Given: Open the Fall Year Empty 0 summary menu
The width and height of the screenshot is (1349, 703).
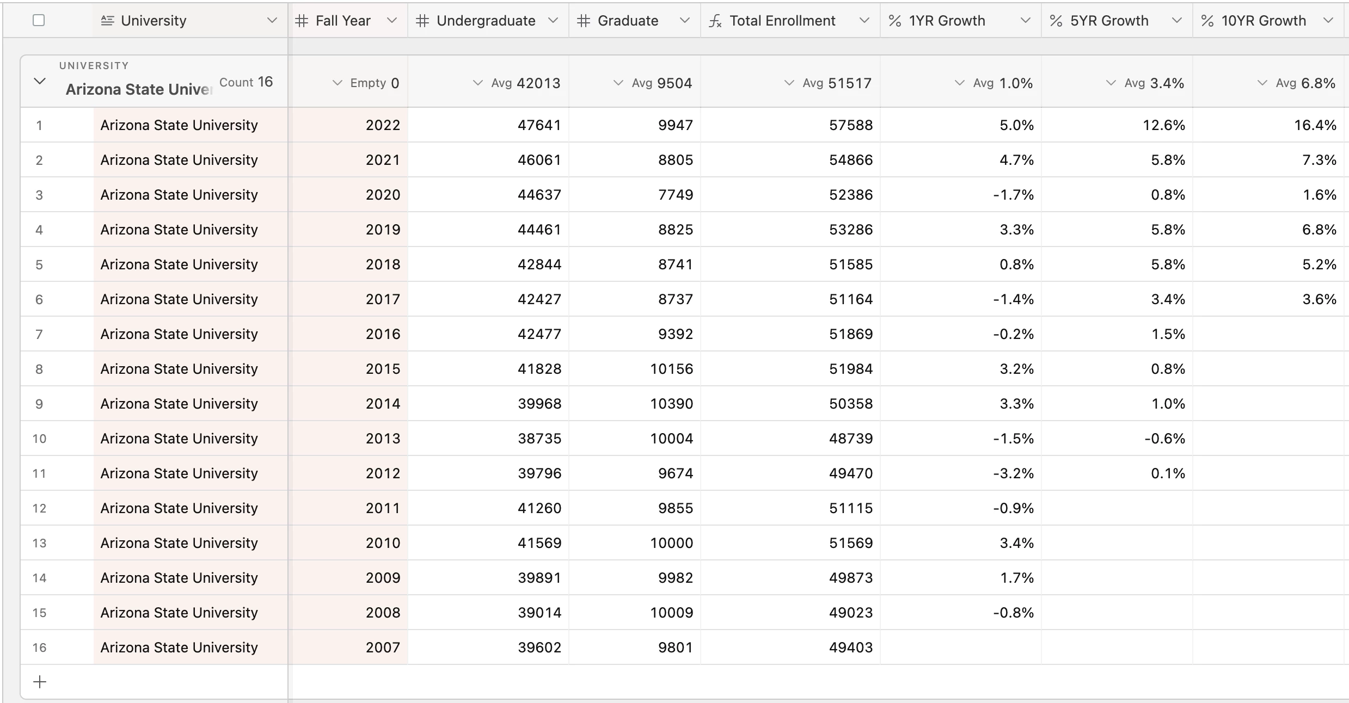Looking at the screenshot, I should click(x=367, y=83).
